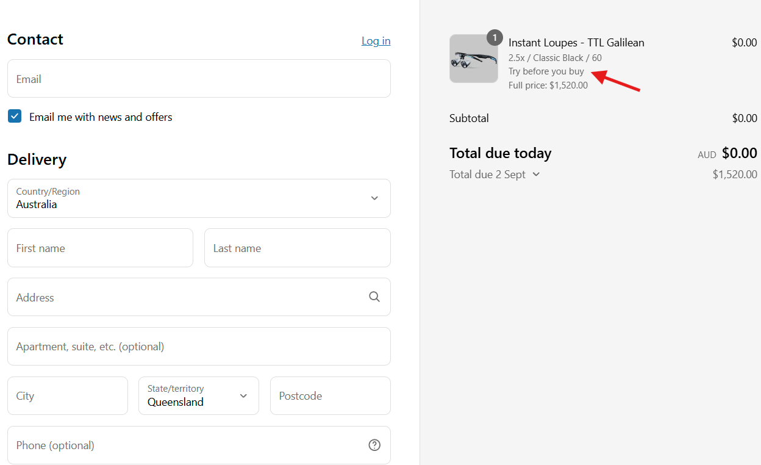
Task: Click the quantity badge on product image
Action: point(495,38)
